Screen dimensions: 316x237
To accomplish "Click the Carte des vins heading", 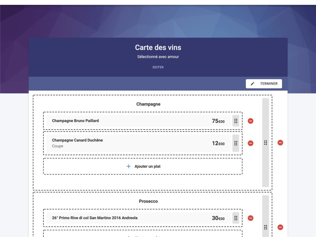I will coord(158,48).
